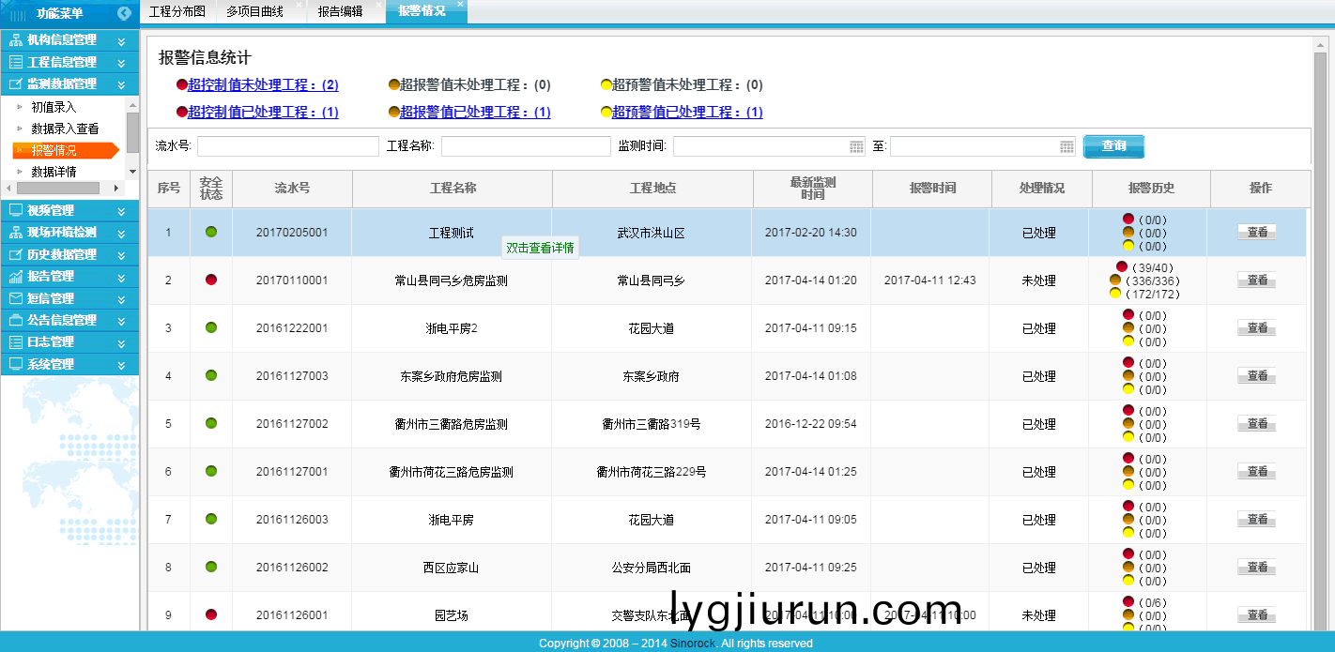The image size is (1335, 652).
Task: Switch to the 工程分布图 tab
Action: coord(176,11)
